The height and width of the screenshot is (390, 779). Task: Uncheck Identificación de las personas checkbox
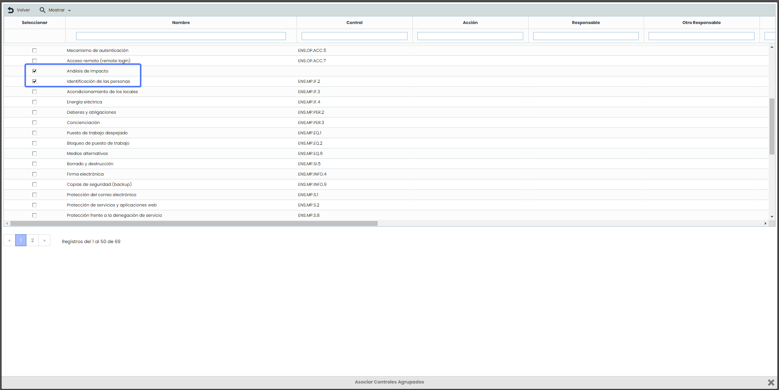[34, 81]
